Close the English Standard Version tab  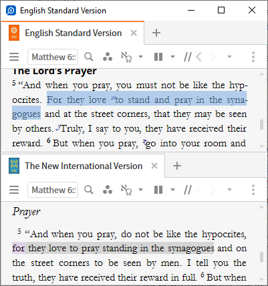coord(134,33)
